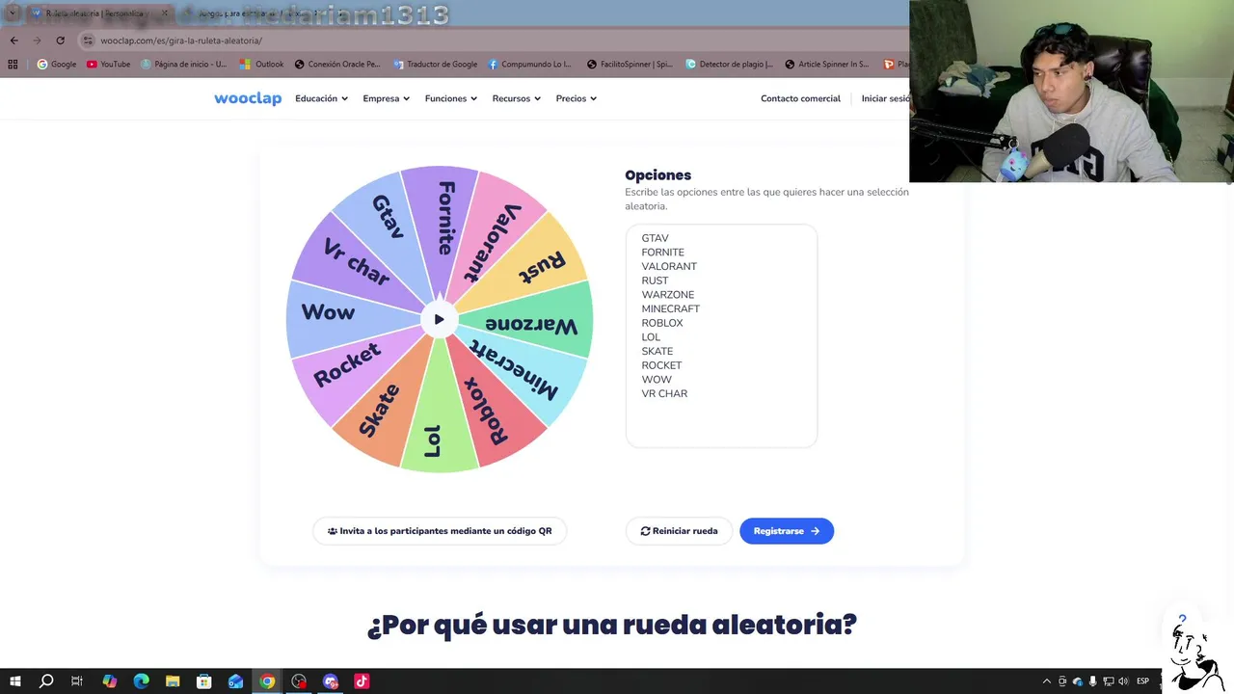Reload the page with the refresh icon
Image resolution: width=1234 pixels, height=694 pixels.
[x=60, y=40]
